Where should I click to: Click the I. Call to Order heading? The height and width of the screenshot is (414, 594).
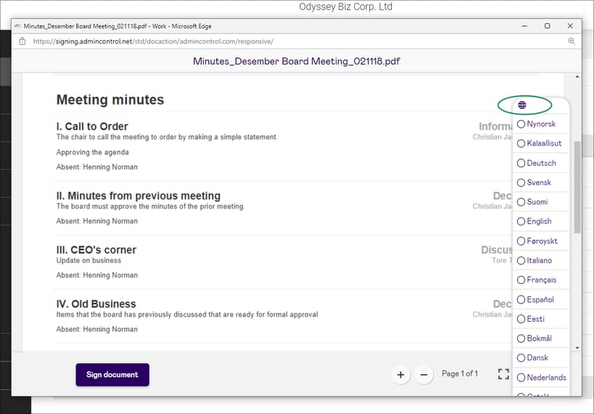coord(92,126)
